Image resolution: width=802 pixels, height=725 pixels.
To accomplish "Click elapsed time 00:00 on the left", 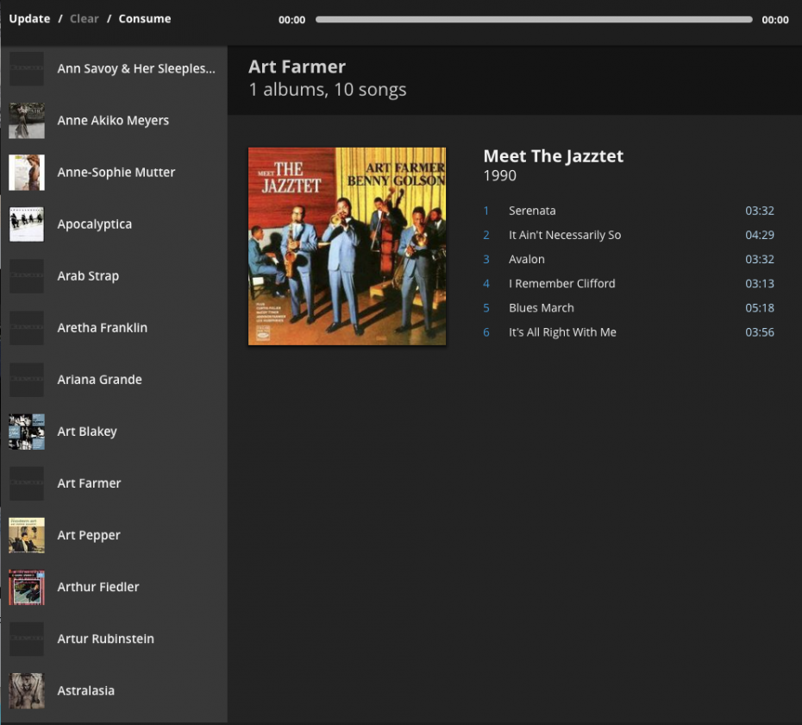I will pyautogui.click(x=291, y=20).
